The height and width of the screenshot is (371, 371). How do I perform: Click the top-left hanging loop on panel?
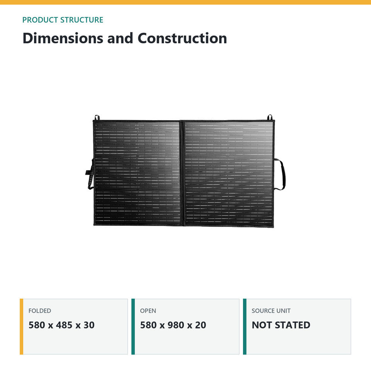point(97,117)
